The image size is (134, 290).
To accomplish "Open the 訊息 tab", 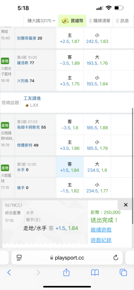I will click(x=122, y=21).
